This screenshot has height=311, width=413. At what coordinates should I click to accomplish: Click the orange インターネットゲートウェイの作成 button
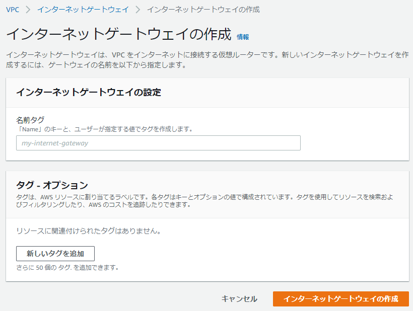pos(341,298)
